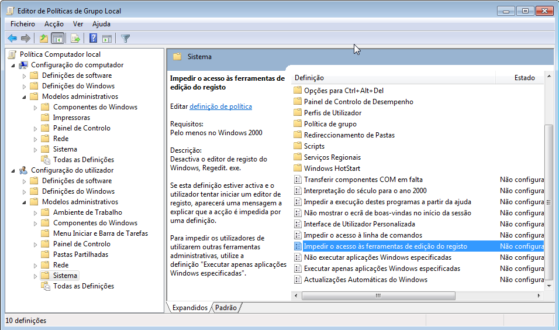Open the Ver menu
Screen dimensions: 559x330
click(x=78, y=24)
